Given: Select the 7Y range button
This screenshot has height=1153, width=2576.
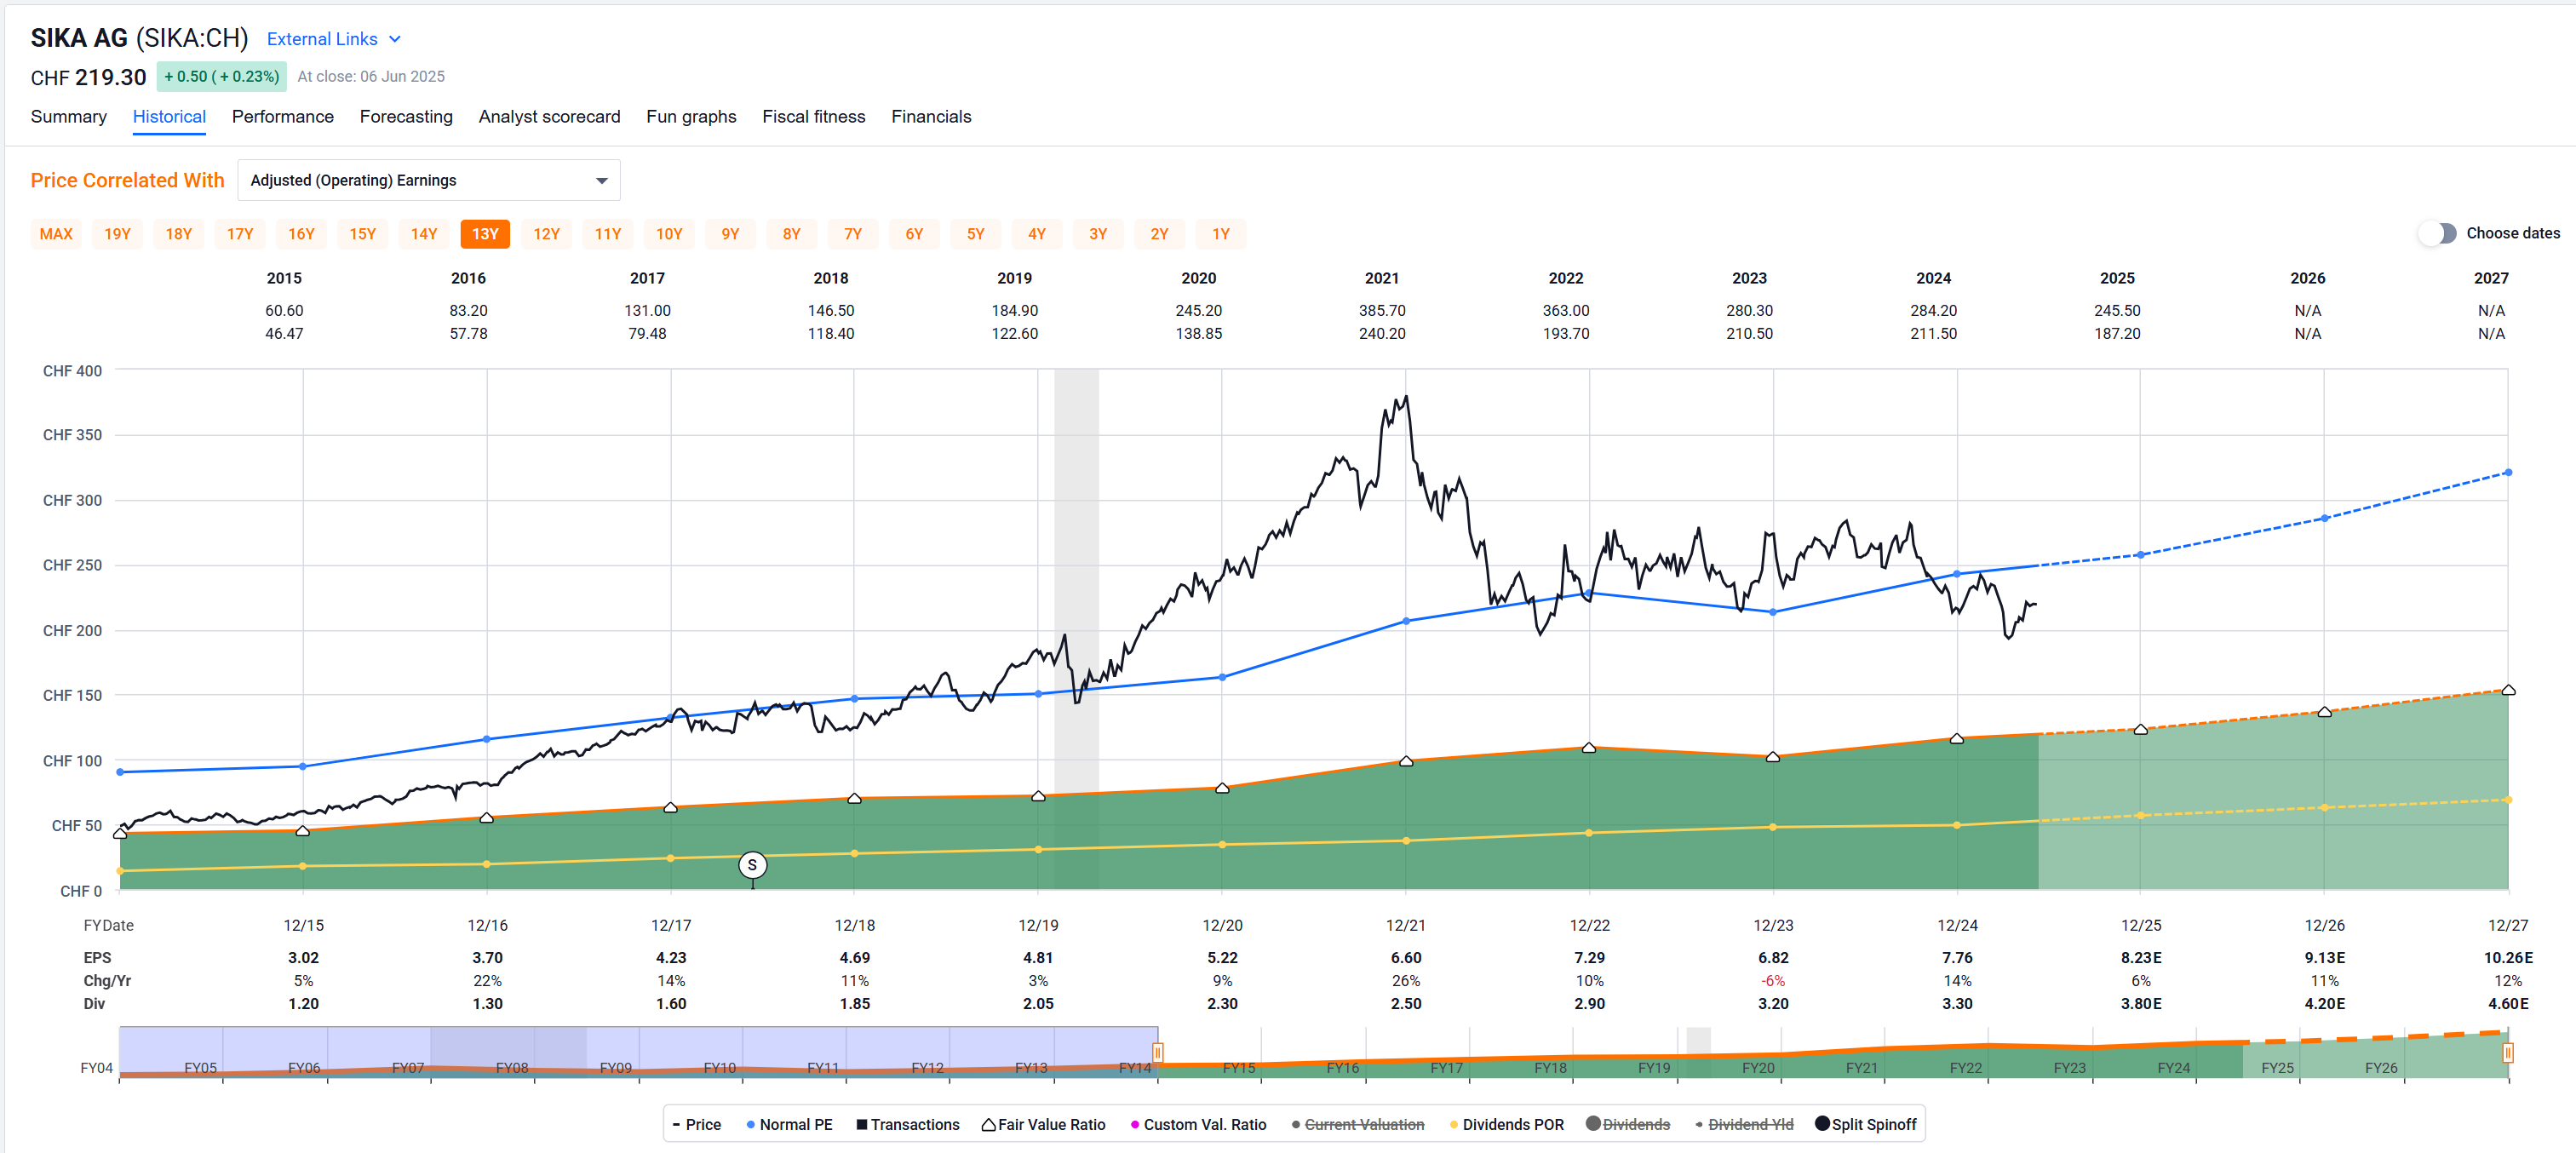Looking at the screenshot, I should [x=853, y=234].
